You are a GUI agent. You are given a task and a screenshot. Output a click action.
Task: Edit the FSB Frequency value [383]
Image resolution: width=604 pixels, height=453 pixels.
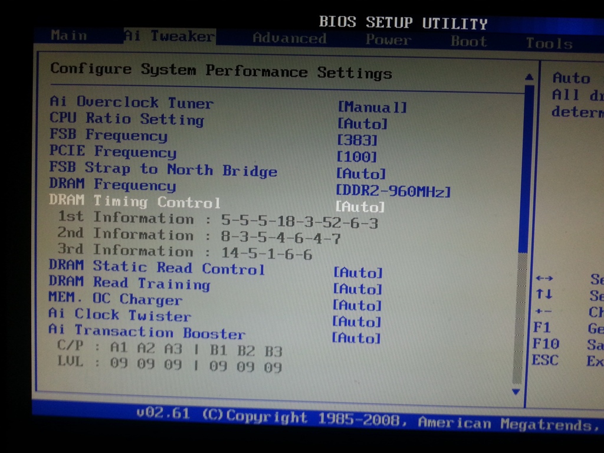click(x=357, y=140)
